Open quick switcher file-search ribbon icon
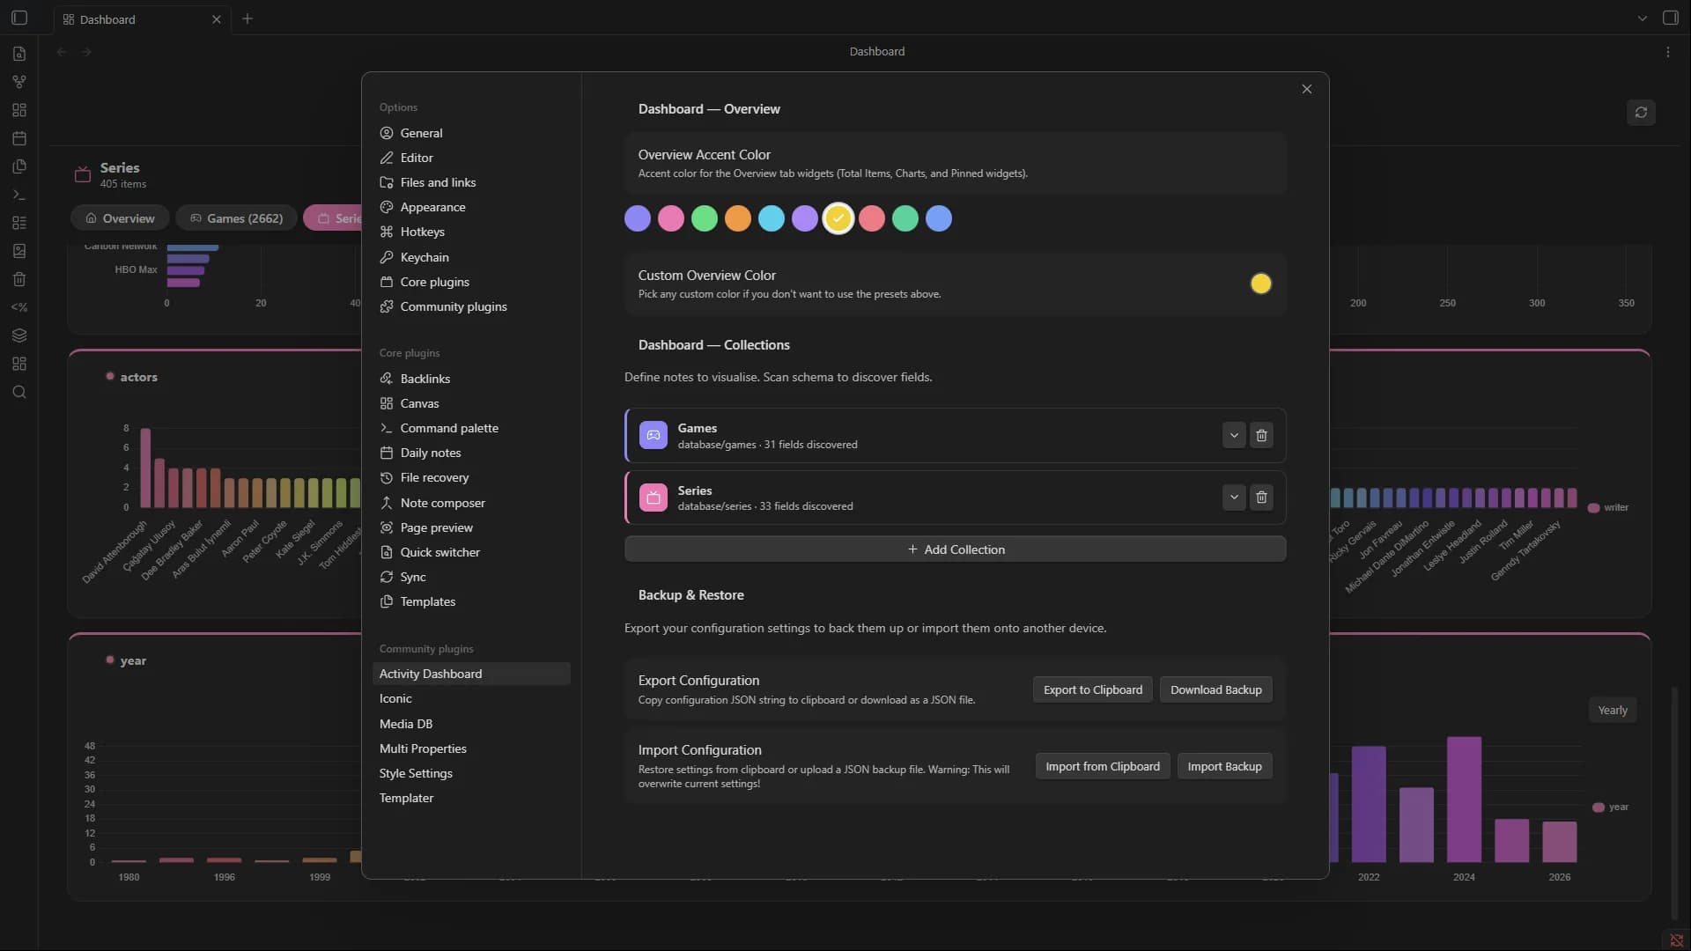The image size is (1691, 951). 19,54
